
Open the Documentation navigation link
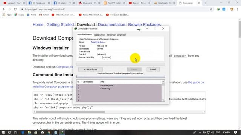pyautogui.click(x=111, y=24)
